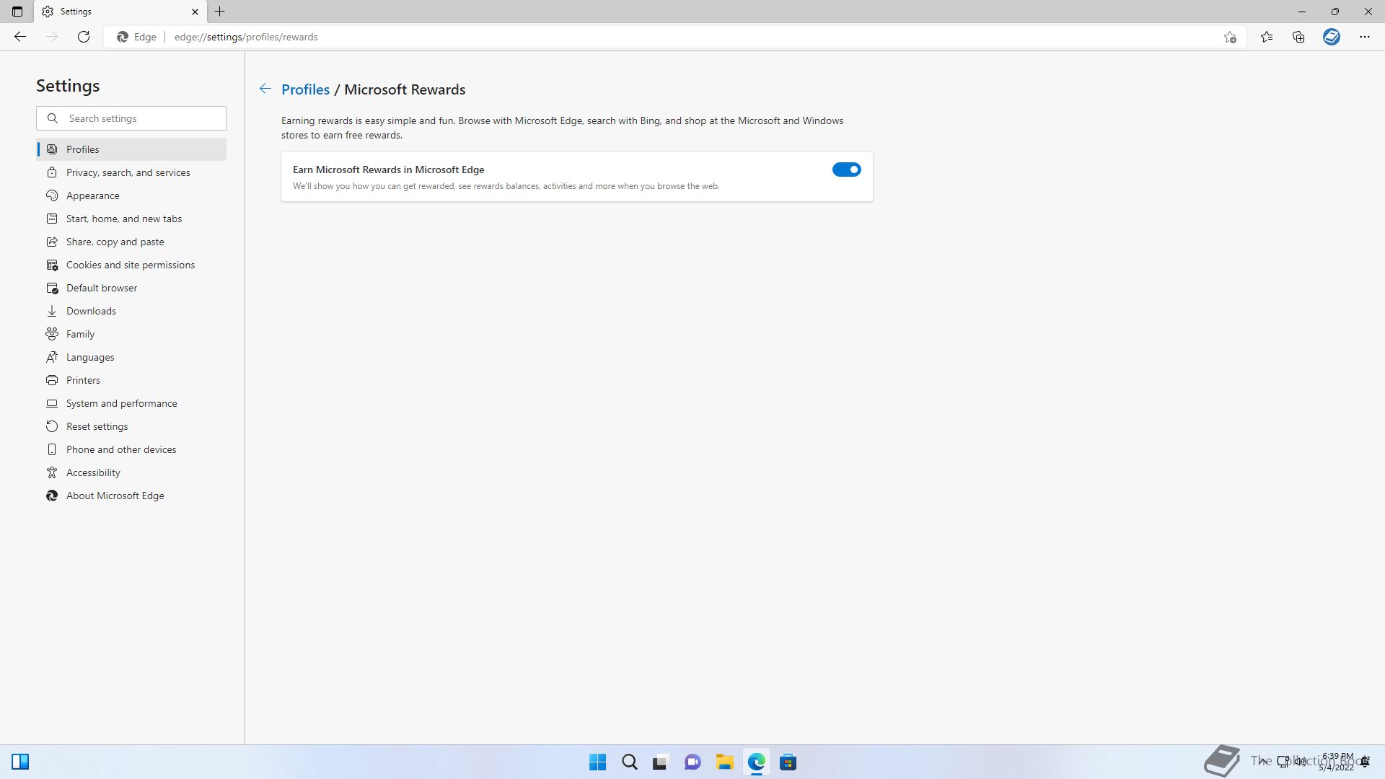Open a new tab with plus button
This screenshot has height=779, width=1385.
(x=220, y=12)
